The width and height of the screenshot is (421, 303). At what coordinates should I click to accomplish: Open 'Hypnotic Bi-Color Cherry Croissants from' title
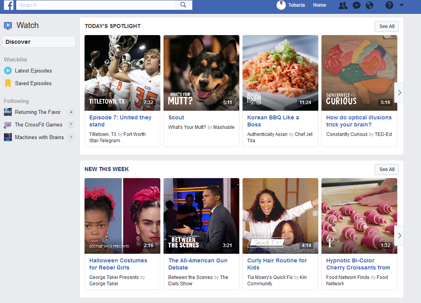[358, 264]
